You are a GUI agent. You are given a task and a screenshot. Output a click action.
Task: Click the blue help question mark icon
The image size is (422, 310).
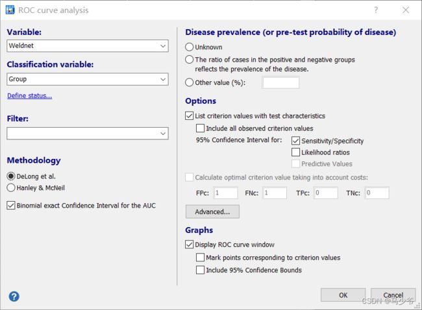tap(14, 296)
